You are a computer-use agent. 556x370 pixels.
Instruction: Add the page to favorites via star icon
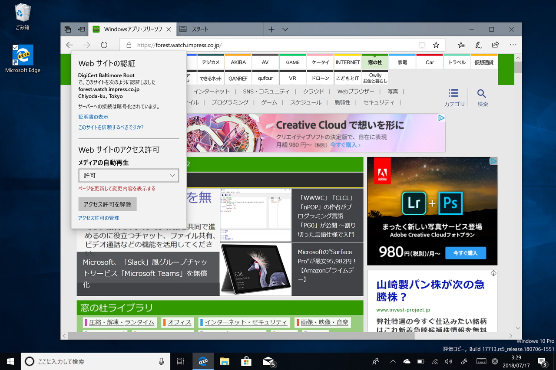coord(435,45)
